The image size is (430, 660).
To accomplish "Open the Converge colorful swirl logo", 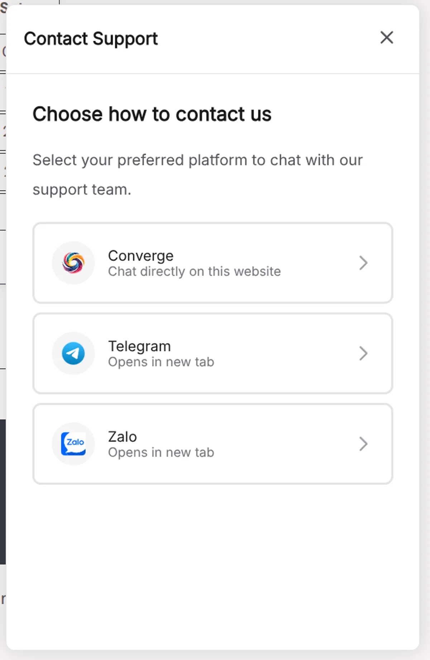I will (x=73, y=263).
